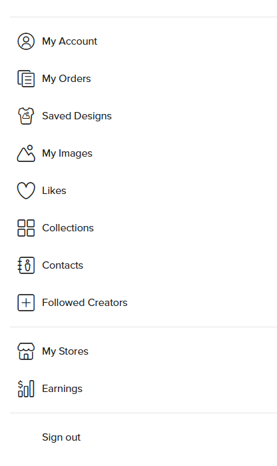Viewport: 277px width, 466px height.
Task: Open Saved Designs from the menu
Action: (x=77, y=116)
